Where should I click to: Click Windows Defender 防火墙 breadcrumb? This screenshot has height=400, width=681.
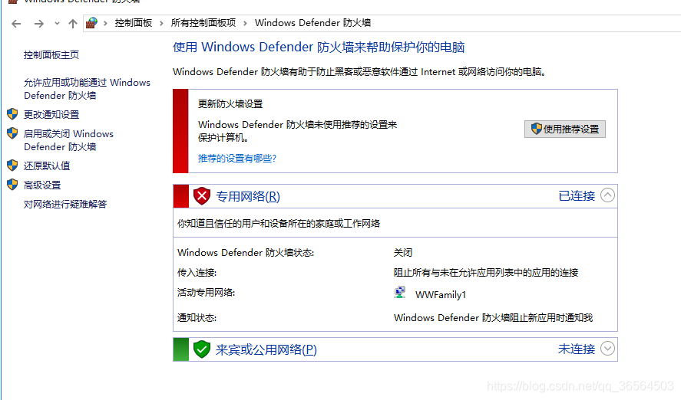pos(312,23)
